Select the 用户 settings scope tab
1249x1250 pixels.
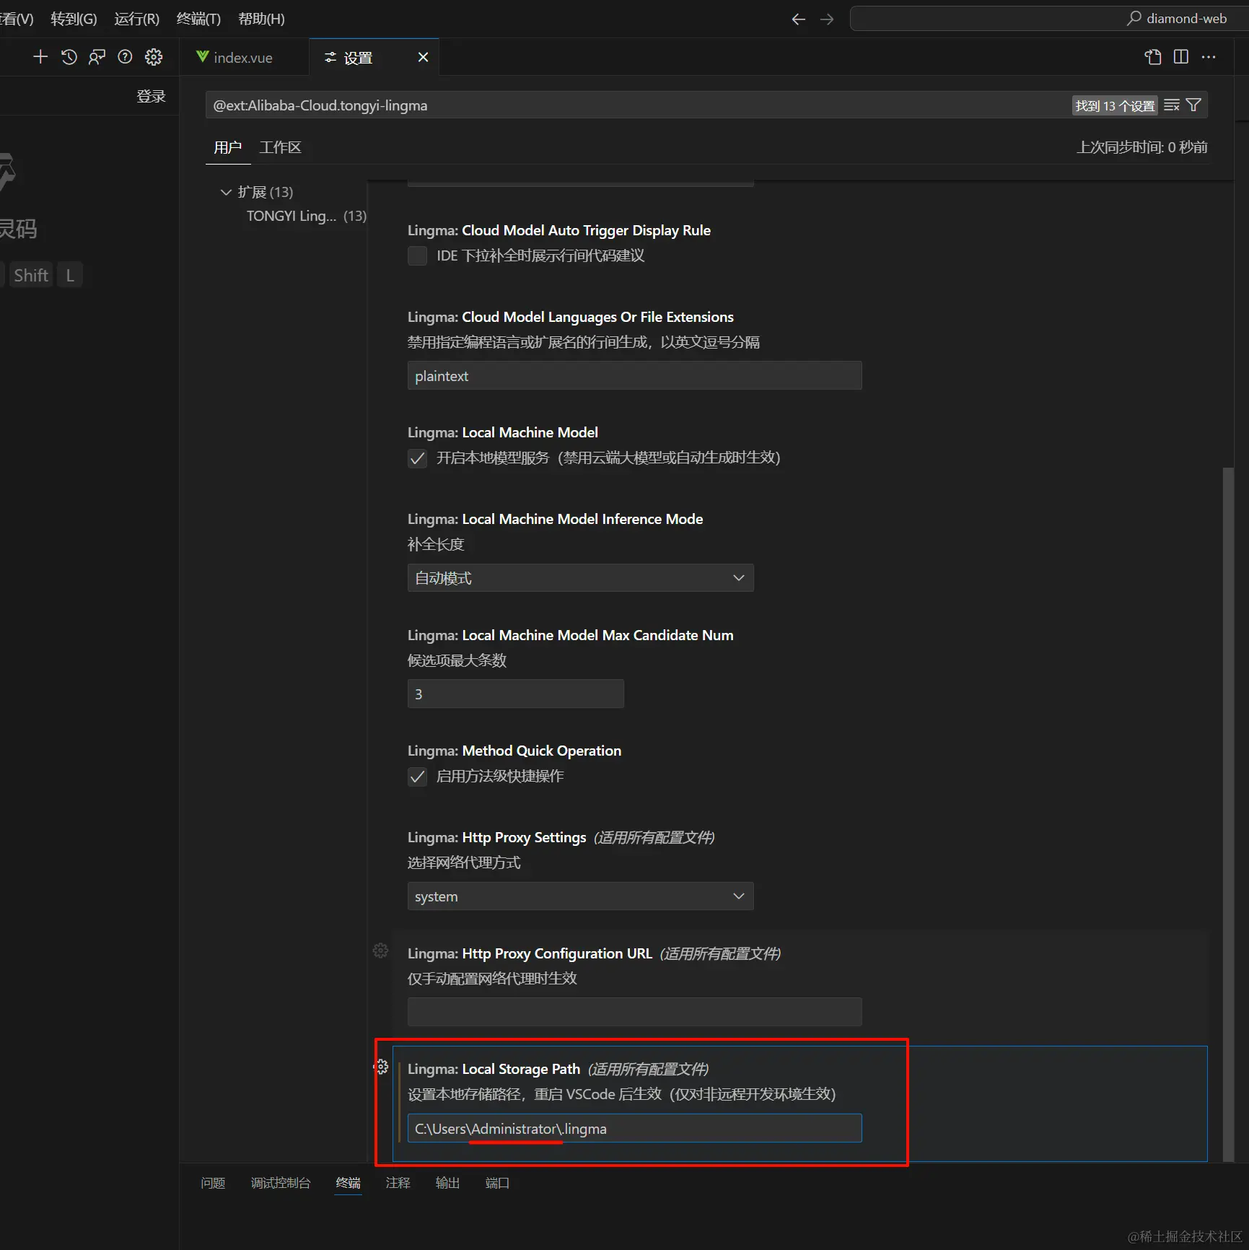[227, 147]
